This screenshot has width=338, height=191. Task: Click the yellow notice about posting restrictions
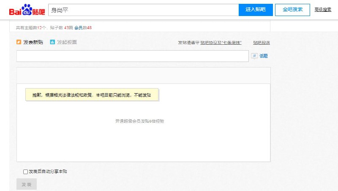[x=92, y=94]
